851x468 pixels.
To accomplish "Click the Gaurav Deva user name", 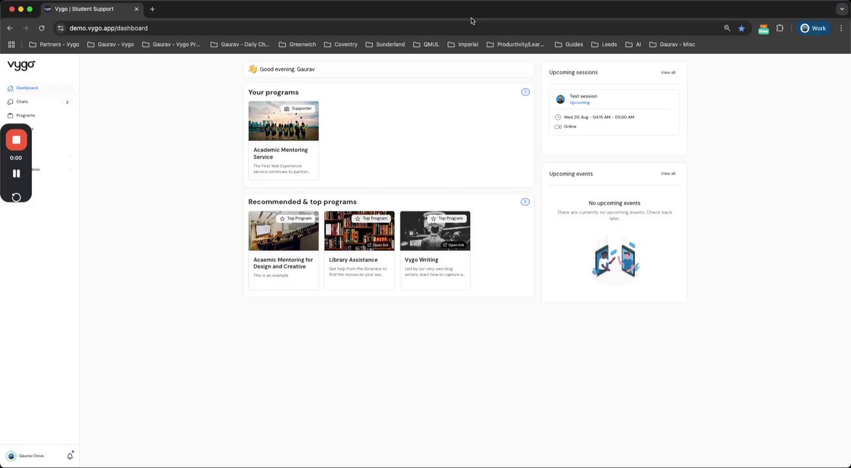I will (31, 456).
